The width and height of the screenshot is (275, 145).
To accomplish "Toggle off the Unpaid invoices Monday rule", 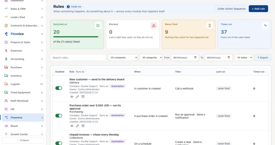I will [x=59, y=143].
